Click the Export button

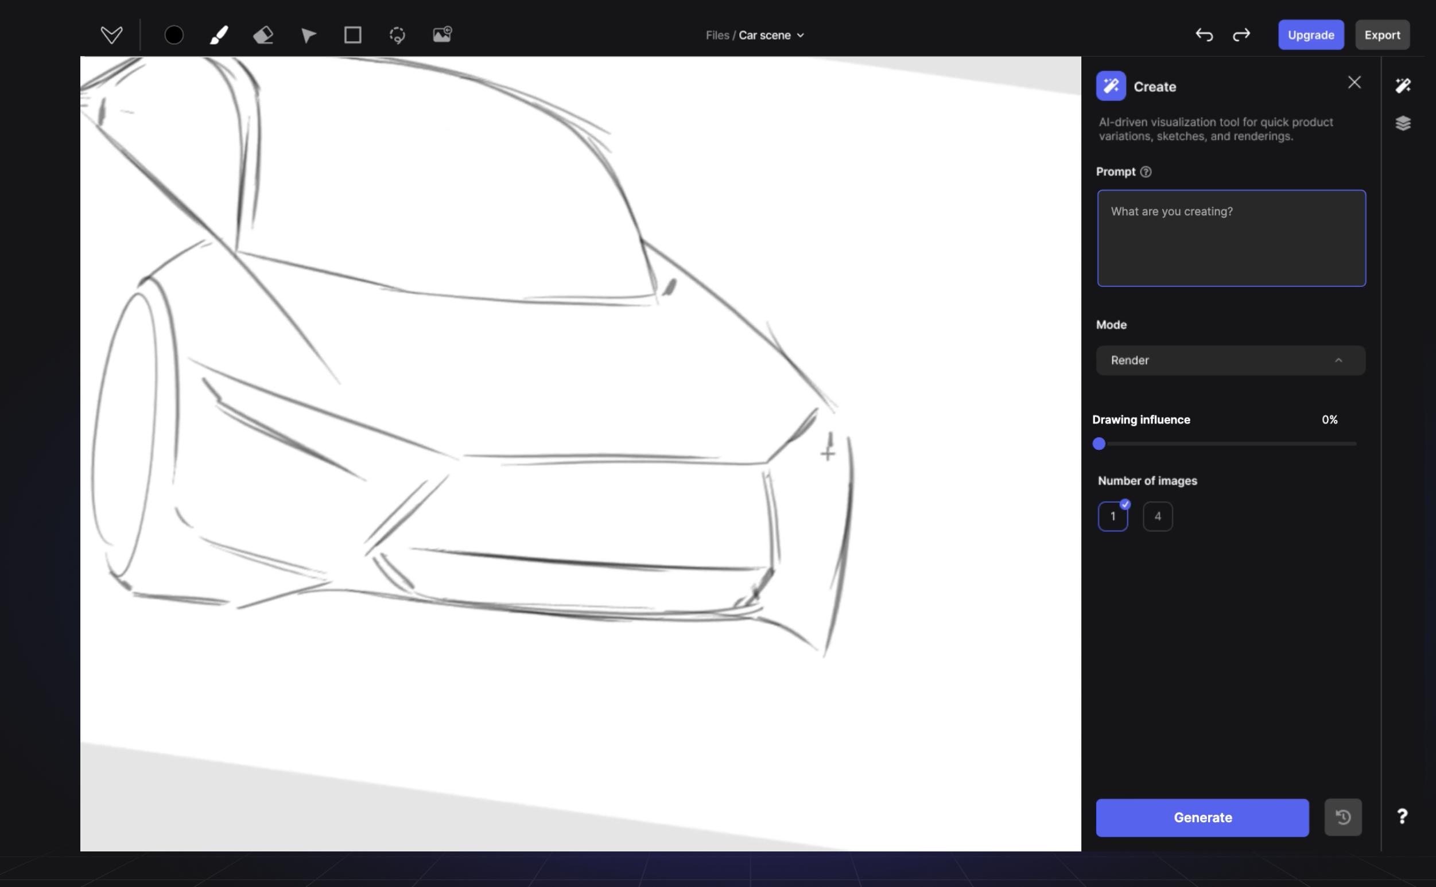coord(1381,34)
